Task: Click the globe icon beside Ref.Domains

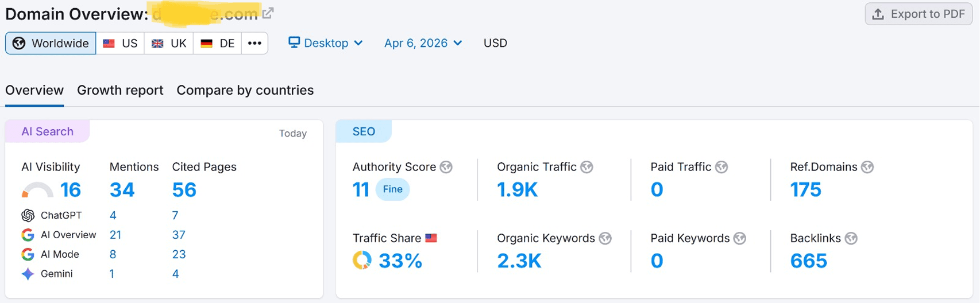Action: tap(867, 167)
